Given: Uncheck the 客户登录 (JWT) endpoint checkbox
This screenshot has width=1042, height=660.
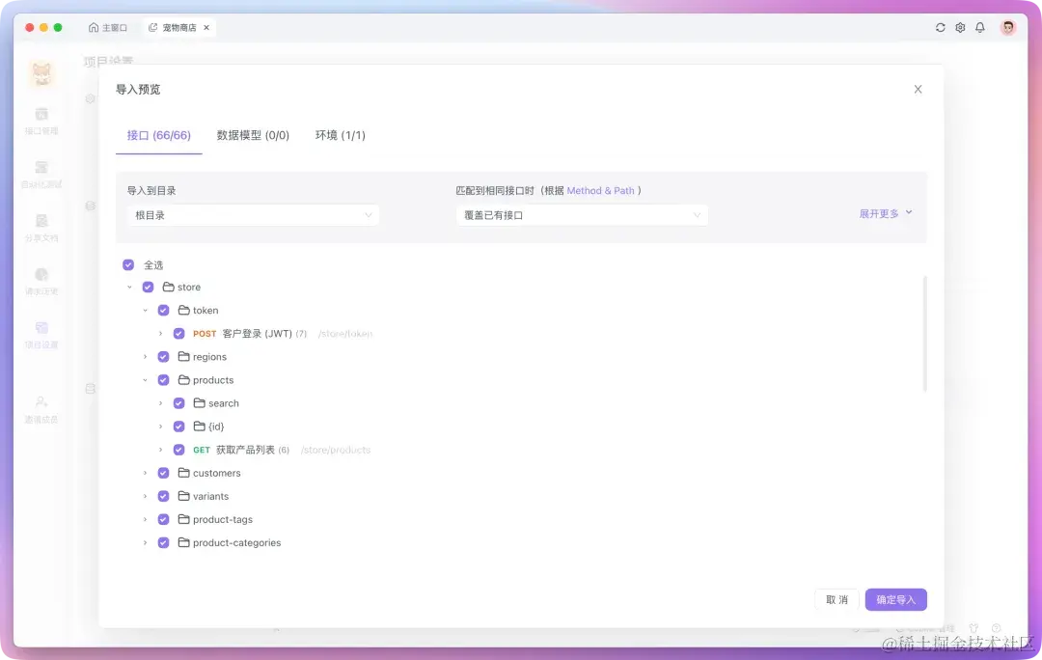Looking at the screenshot, I should point(178,333).
